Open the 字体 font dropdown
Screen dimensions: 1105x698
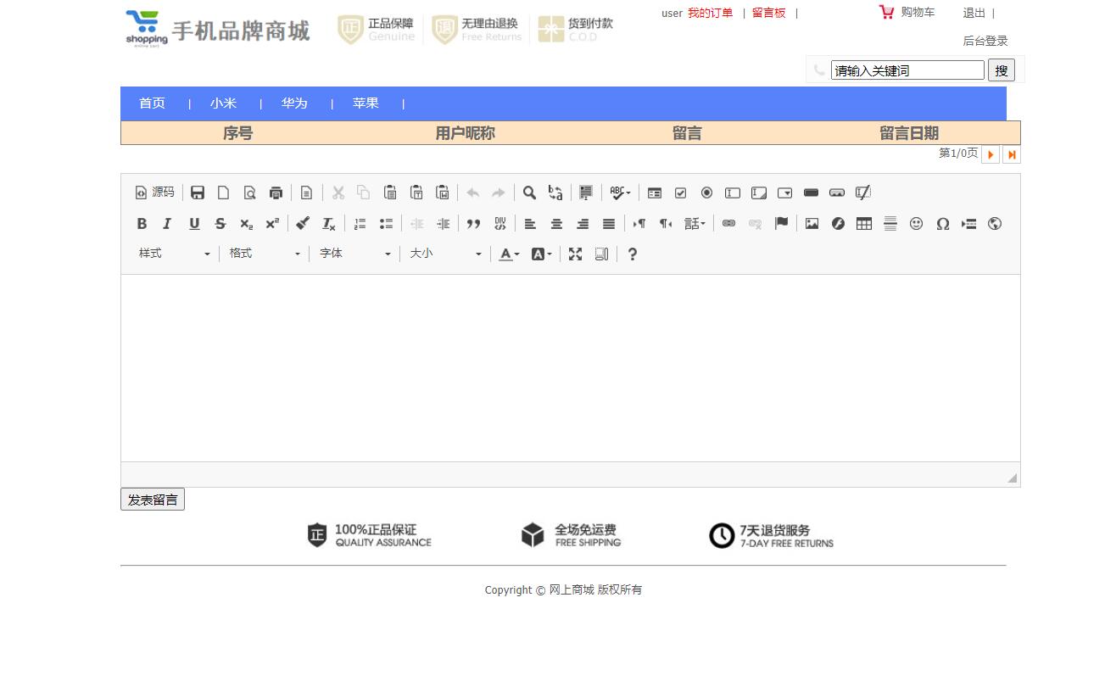(354, 253)
